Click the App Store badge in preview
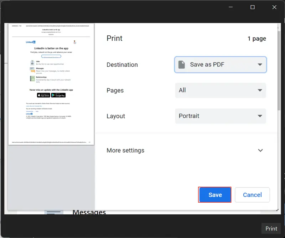This screenshot has width=285, height=238. click(43, 95)
